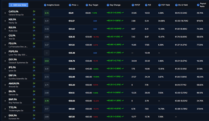The image size is (209, 121).
Task: Click the 3.53 score badge for DSY.PA
Action: click(x=47, y=61)
